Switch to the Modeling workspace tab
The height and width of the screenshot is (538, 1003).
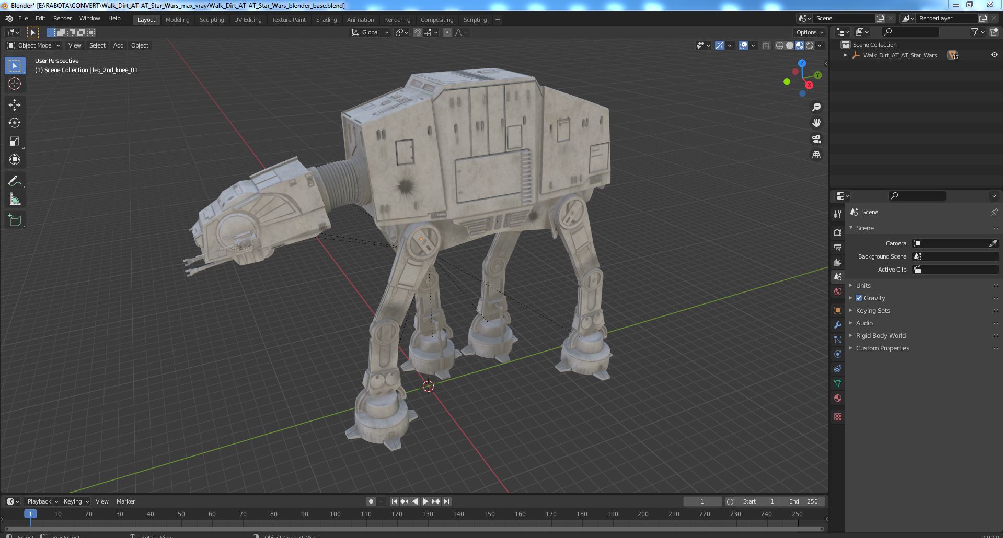point(177,19)
